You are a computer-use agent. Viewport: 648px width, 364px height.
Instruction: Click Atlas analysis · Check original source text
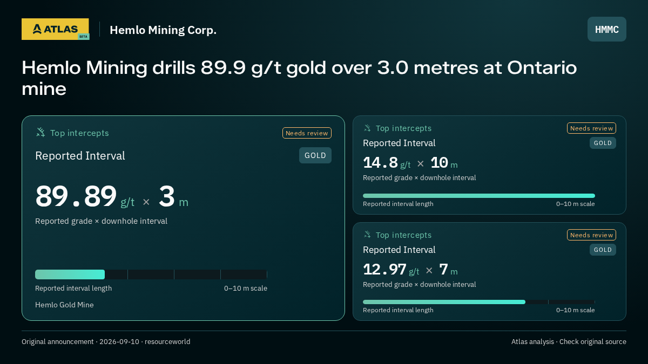click(x=569, y=341)
